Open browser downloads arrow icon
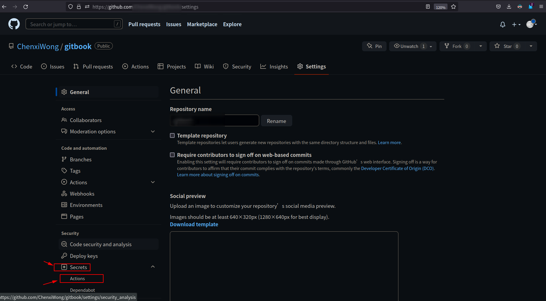Viewport: 546px width, 301px height. (x=509, y=7)
